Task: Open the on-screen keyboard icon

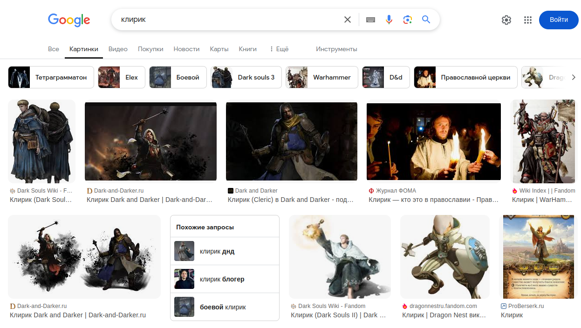Action: point(370,20)
